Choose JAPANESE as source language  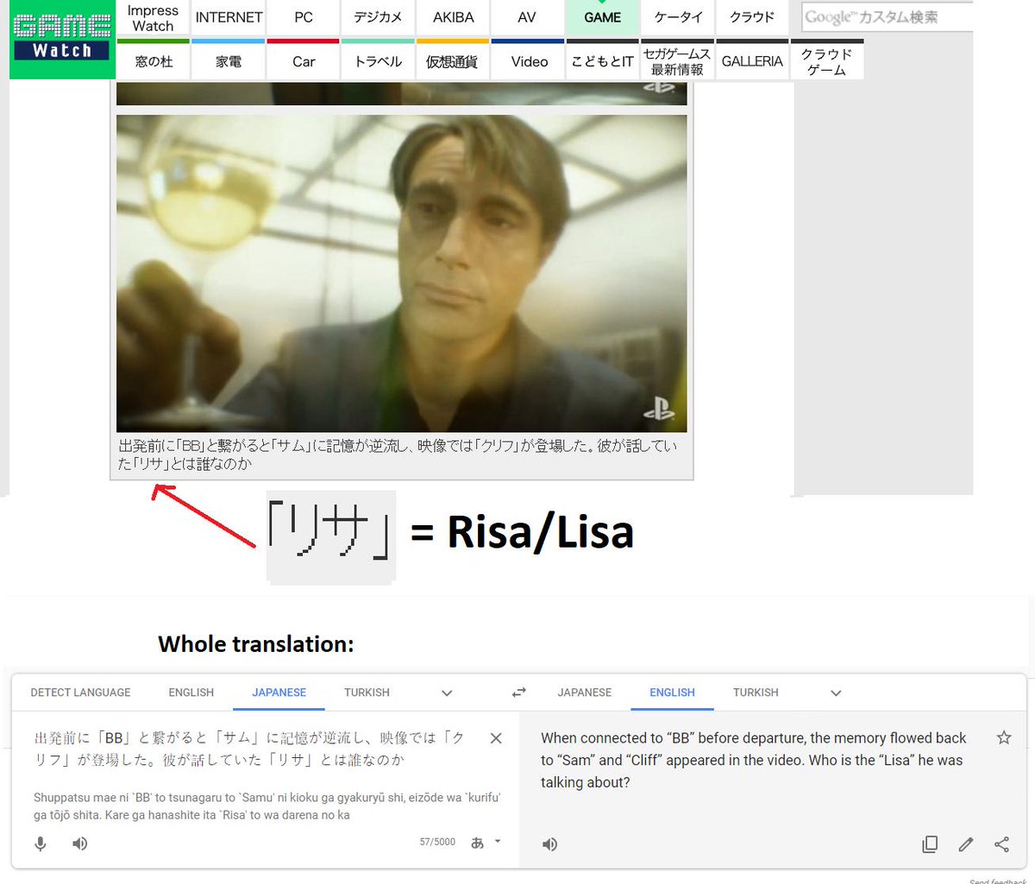[x=279, y=693]
